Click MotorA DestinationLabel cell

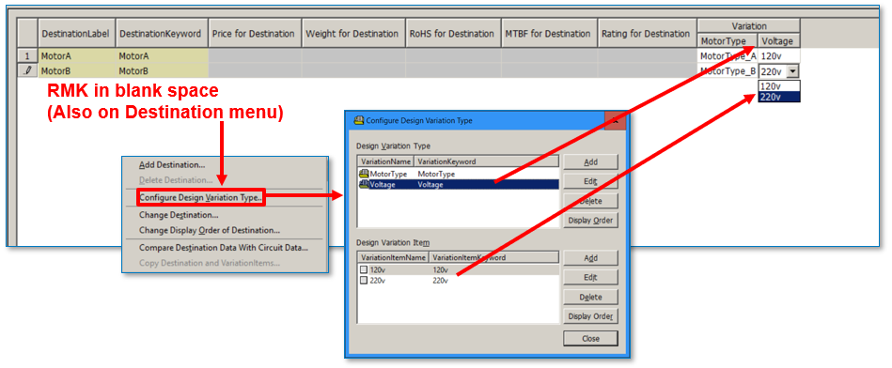77,56
